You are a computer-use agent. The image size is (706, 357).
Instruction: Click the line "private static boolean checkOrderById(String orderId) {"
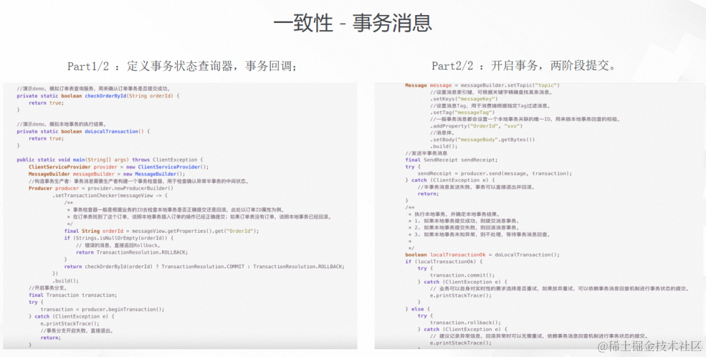(x=98, y=95)
